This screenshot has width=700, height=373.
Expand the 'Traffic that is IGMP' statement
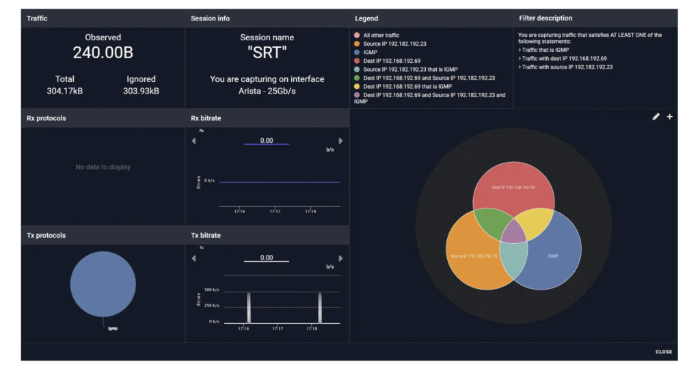tap(520, 50)
